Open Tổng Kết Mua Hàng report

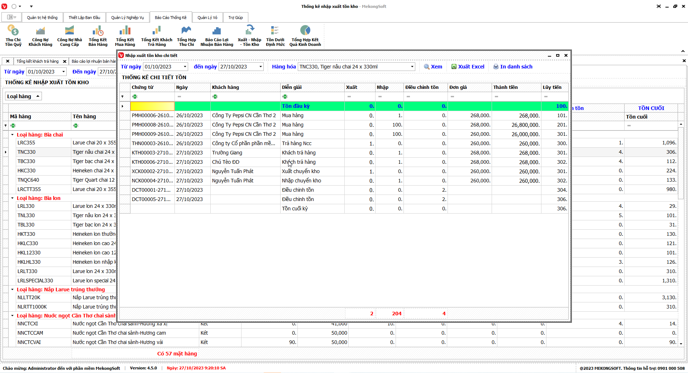click(x=125, y=35)
